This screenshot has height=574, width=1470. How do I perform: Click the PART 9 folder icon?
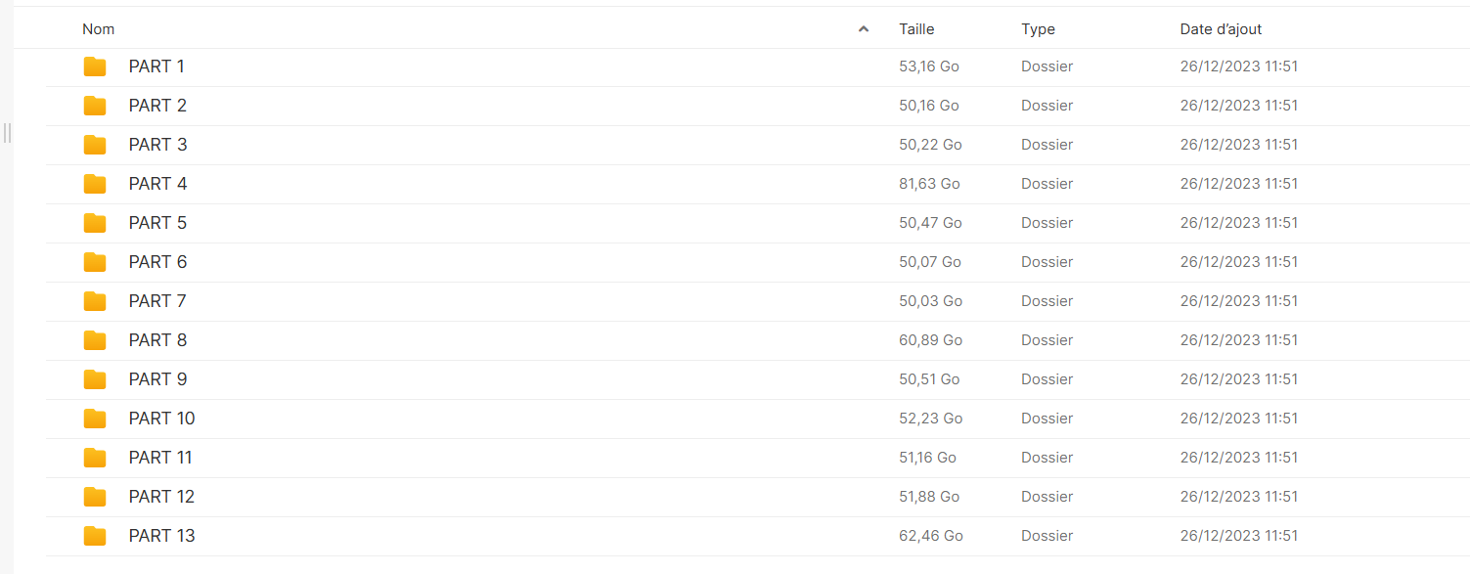click(95, 379)
